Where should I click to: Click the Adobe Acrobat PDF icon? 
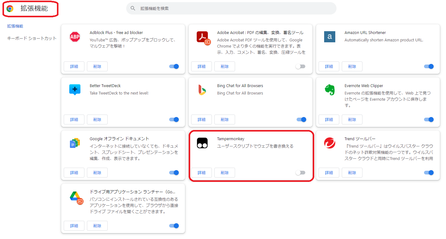pyautogui.click(x=202, y=38)
